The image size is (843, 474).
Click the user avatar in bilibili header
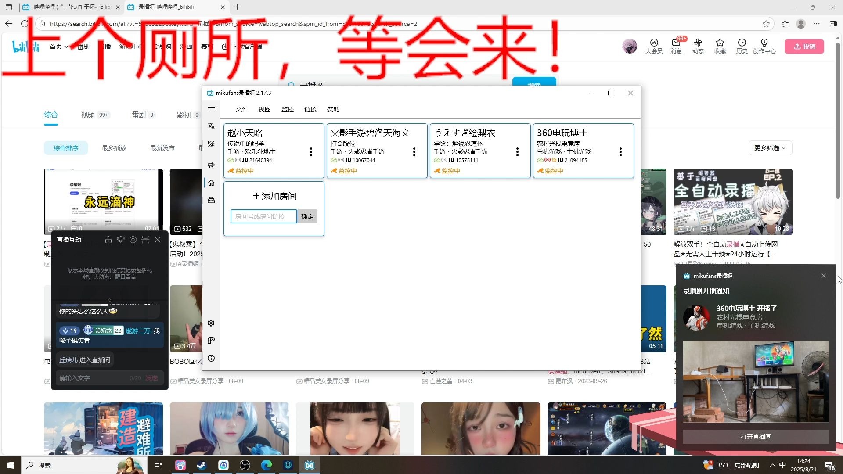tap(630, 46)
